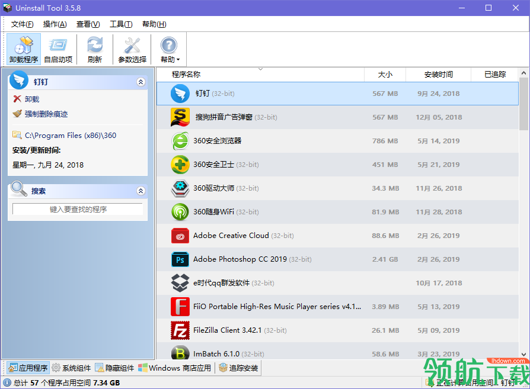
Task: Maximize the Uninstall Tool window
Action: tap(489, 8)
